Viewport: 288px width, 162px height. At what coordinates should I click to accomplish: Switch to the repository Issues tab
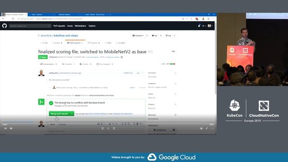click(57, 43)
